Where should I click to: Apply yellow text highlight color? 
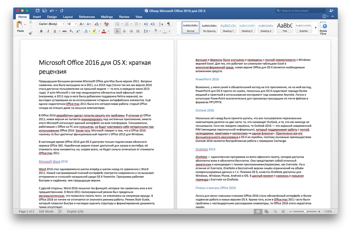pyautogui.click(x=94, y=31)
